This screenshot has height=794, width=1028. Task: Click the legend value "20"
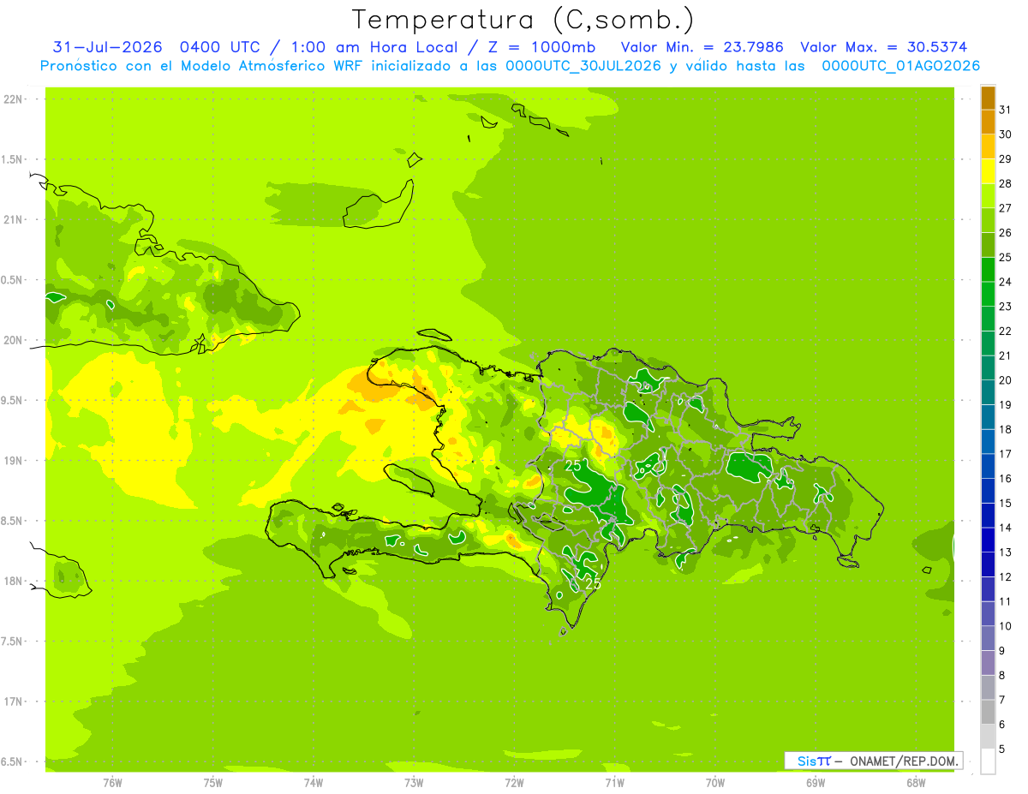tap(1005, 380)
